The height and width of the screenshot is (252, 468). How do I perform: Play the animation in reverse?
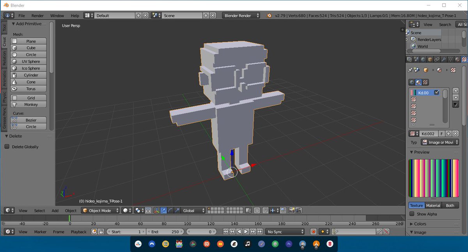(239, 232)
